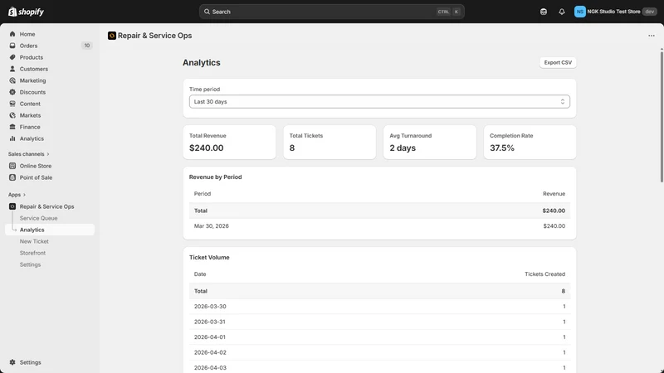Click the Ticket Volume heading

tap(209, 258)
